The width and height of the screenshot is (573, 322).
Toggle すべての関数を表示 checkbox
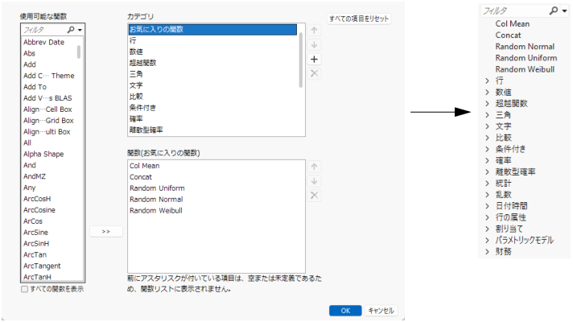coord(24,289)
